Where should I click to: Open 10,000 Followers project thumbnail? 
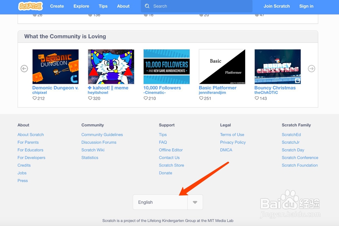166,67
